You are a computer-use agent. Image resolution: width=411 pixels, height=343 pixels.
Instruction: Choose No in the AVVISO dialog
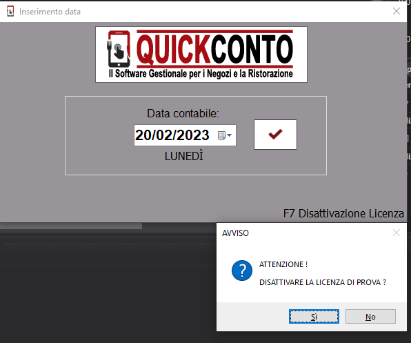(x=370, y=317)
